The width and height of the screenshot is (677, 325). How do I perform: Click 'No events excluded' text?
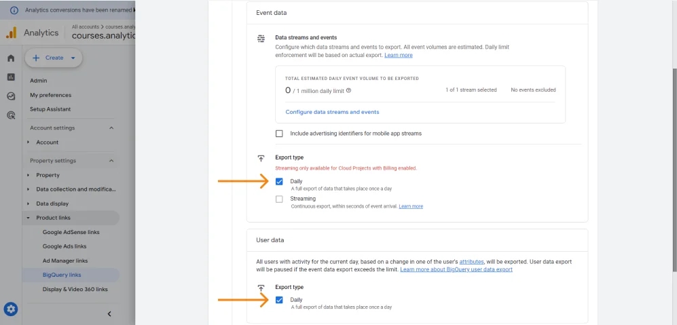[533, 90]
